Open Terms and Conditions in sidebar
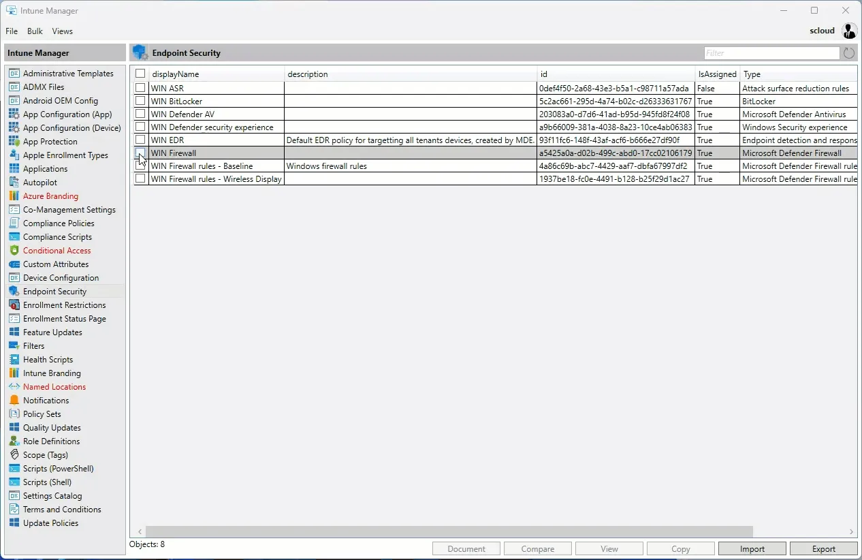This screenshot has width=862, height=560. tap(62, 510)
